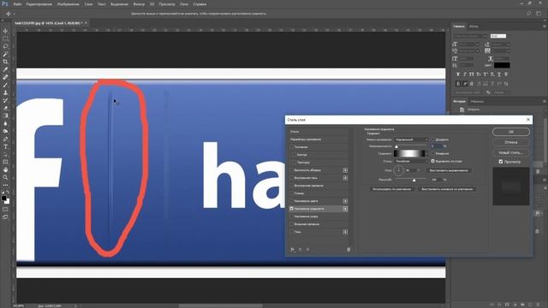Select the Crop tool
The image size is (548, 308).
[5, 62]
